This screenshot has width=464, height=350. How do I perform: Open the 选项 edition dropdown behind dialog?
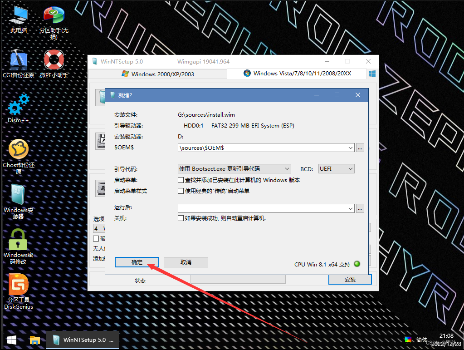tap(99, 229)
